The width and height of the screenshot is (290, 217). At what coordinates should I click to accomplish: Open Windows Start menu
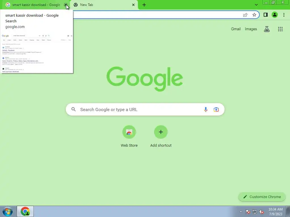pyautogui.click(x=8, y=211)
